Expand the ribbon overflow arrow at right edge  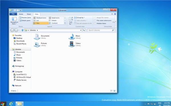[116, 22]
